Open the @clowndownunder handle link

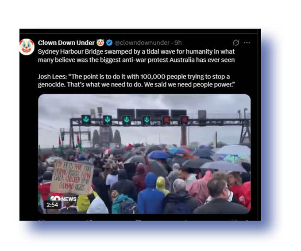click(x=142, y=43)
